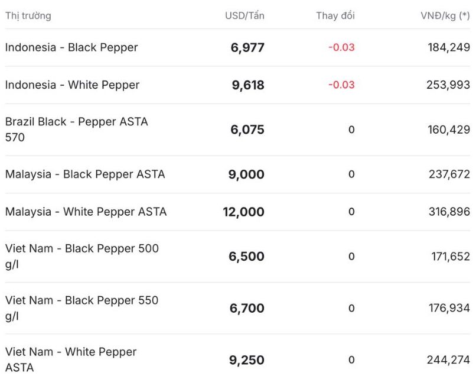
Task: Click the 9,618 USD price value
Action: pos(248,85)
